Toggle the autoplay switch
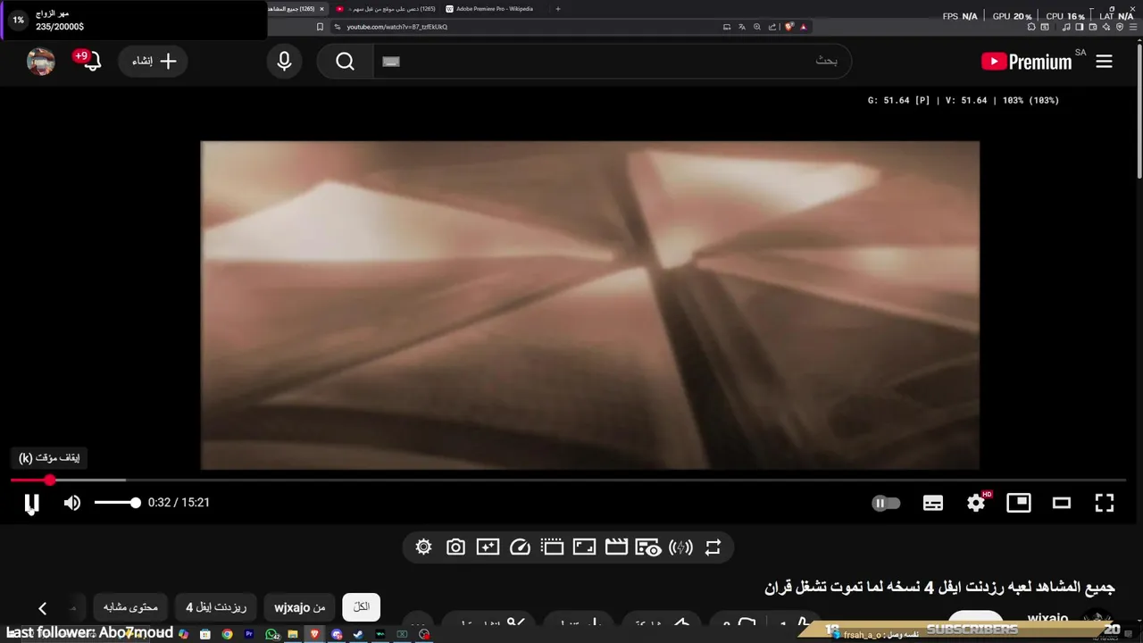Viewport: 1143px width, 643px height. coord(886,503)
